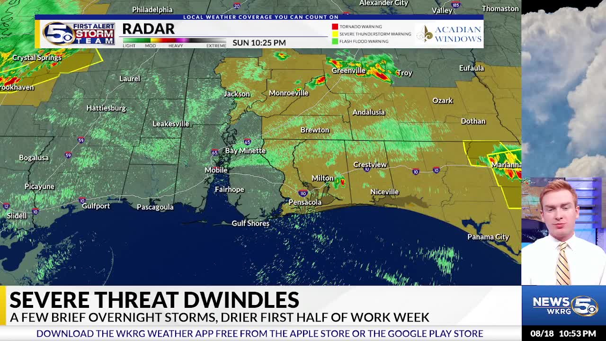Click the News 5 WKRG logo
The height and width of the screenshot is (341, 606).
565,305
